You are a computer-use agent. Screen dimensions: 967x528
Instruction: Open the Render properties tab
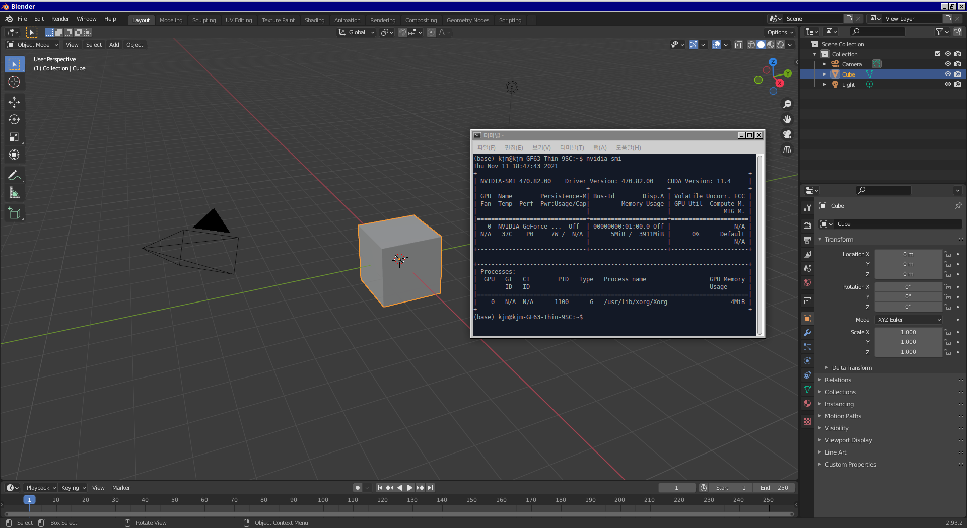807,225
